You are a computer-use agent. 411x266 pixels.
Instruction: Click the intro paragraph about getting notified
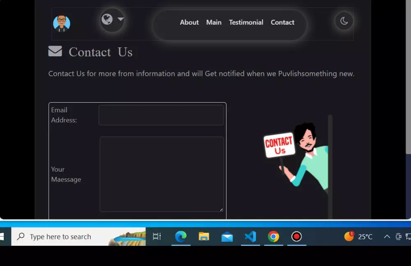point(201,73)
